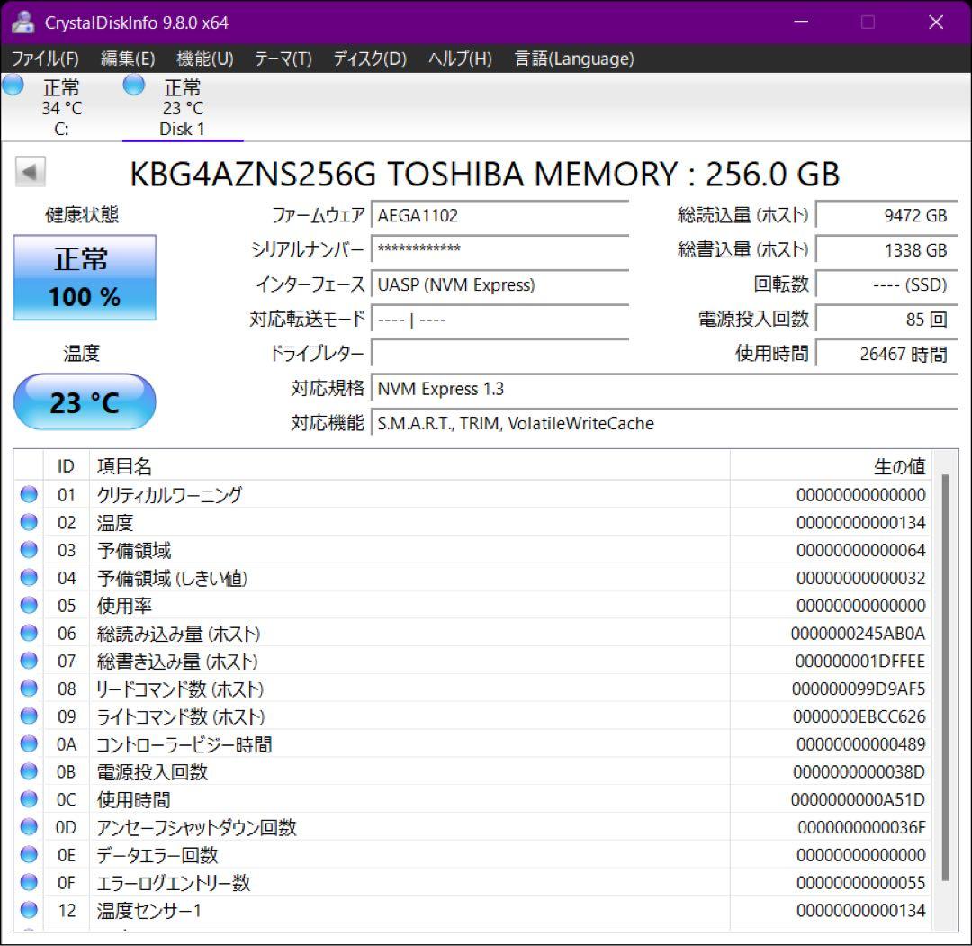Open the ファイル(F) menu

45,59
